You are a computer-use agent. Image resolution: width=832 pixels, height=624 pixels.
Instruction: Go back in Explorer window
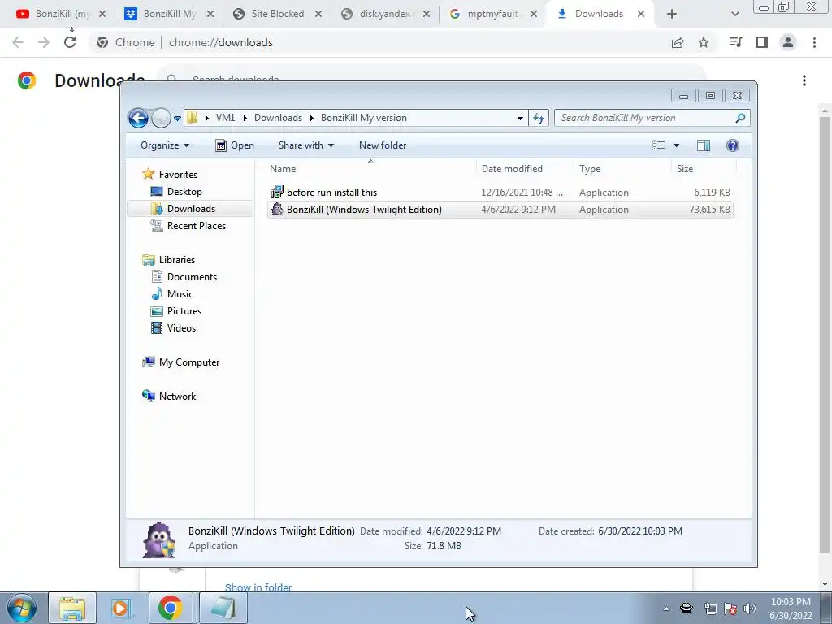point(138,118)
